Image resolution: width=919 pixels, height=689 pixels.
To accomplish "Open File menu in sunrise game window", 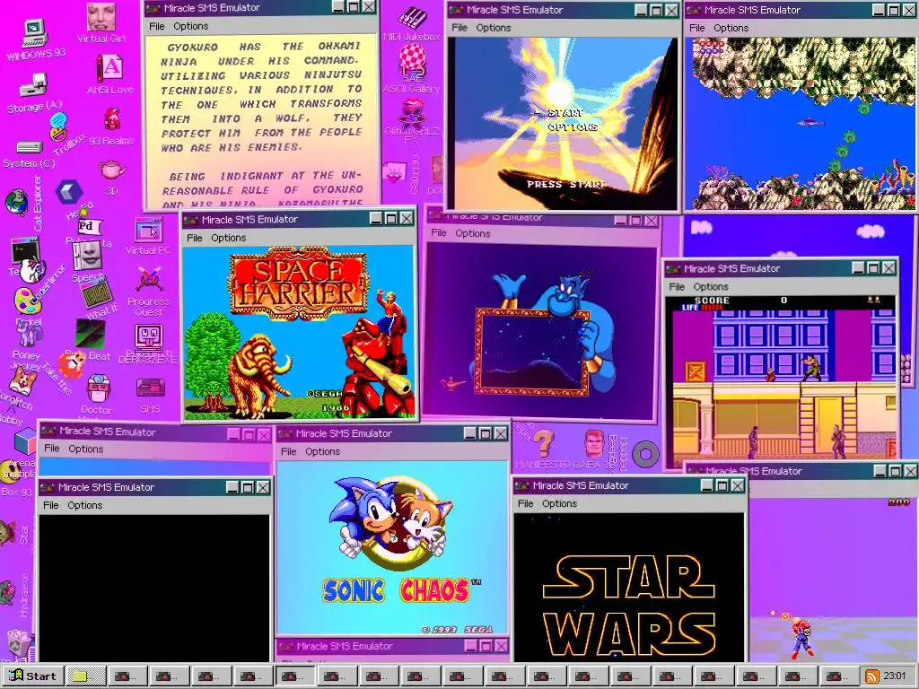I will point(459,28).
